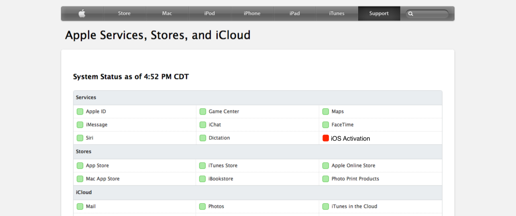Click Game Center's green status square
This screenshot has width=516, height=216.
click(x=203, y=111)
